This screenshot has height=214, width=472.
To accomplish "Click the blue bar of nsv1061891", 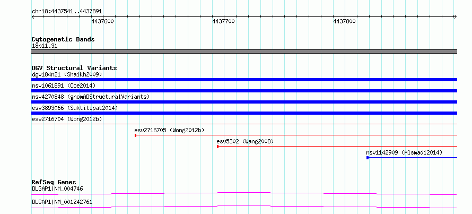I will pyautogui.click(x=244, y=91).
